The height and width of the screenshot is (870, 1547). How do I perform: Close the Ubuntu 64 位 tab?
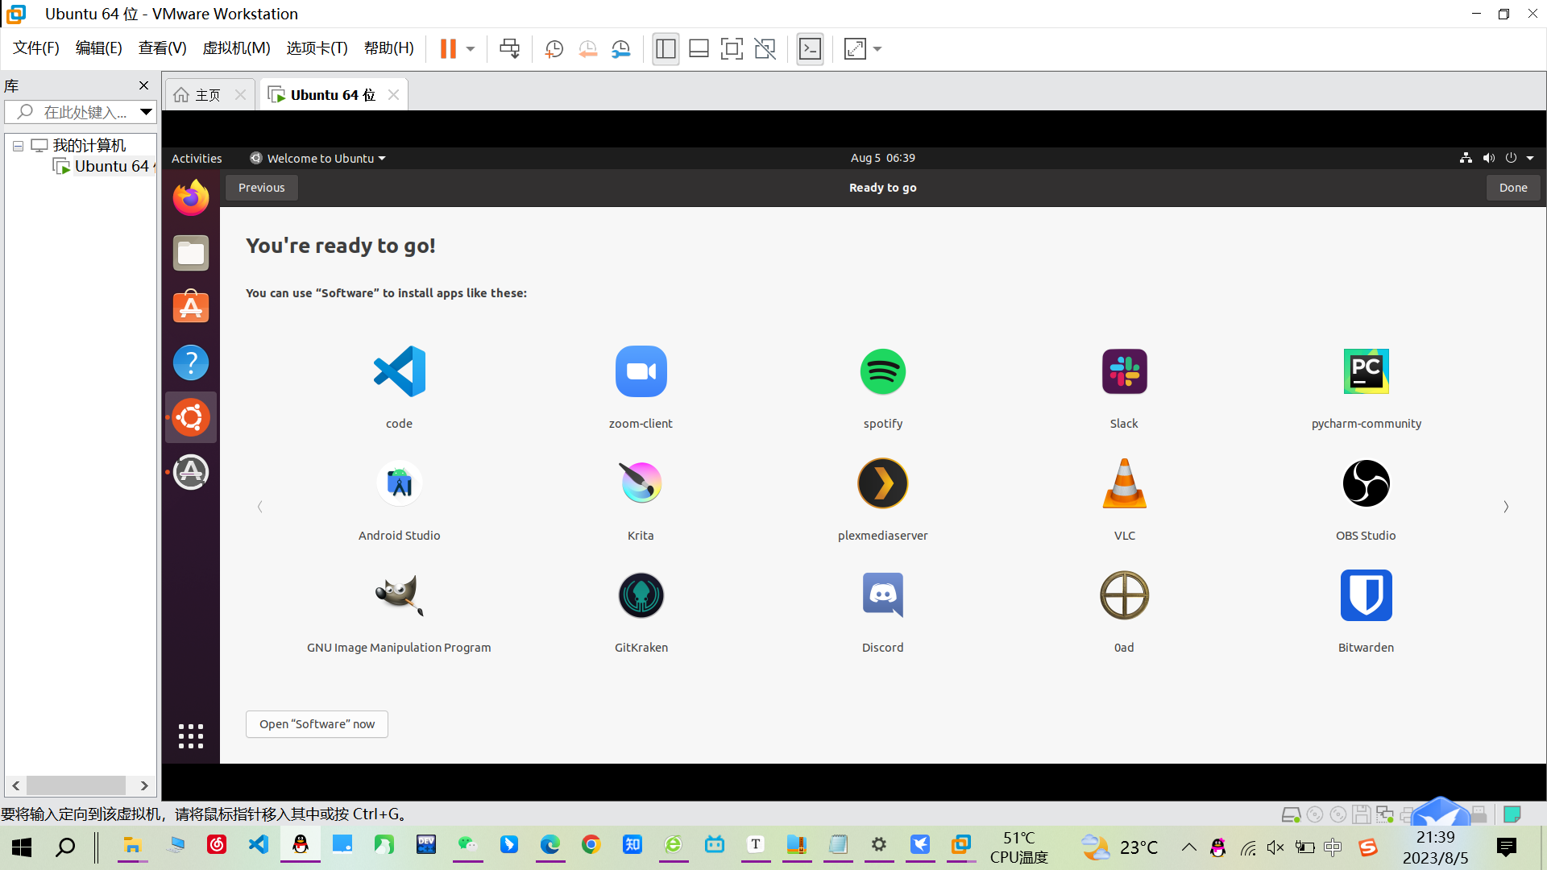(x=393, y=94)
